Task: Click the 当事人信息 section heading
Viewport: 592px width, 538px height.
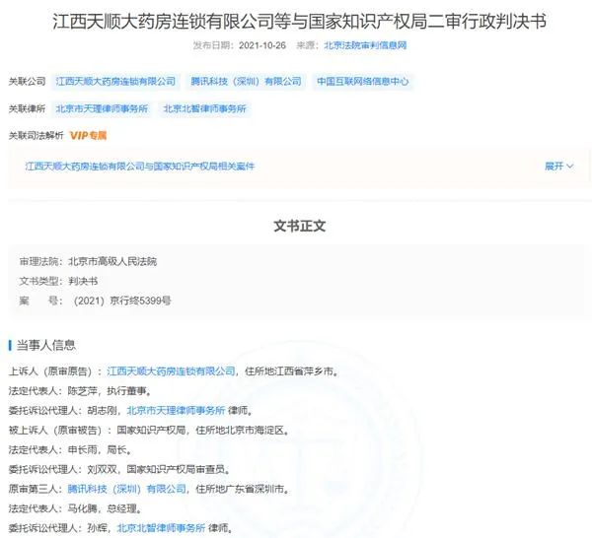Action: coord(45,345)
